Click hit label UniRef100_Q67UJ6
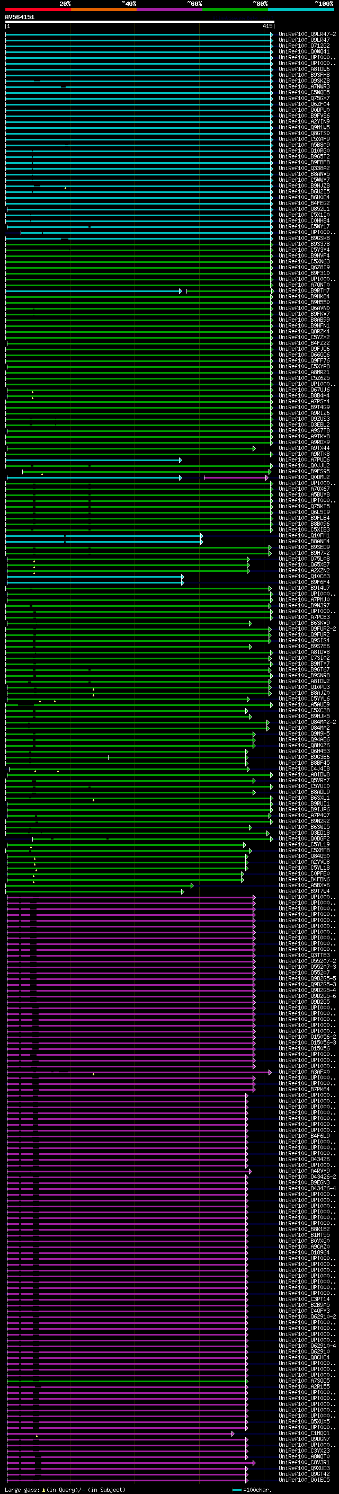 (304, 390)
